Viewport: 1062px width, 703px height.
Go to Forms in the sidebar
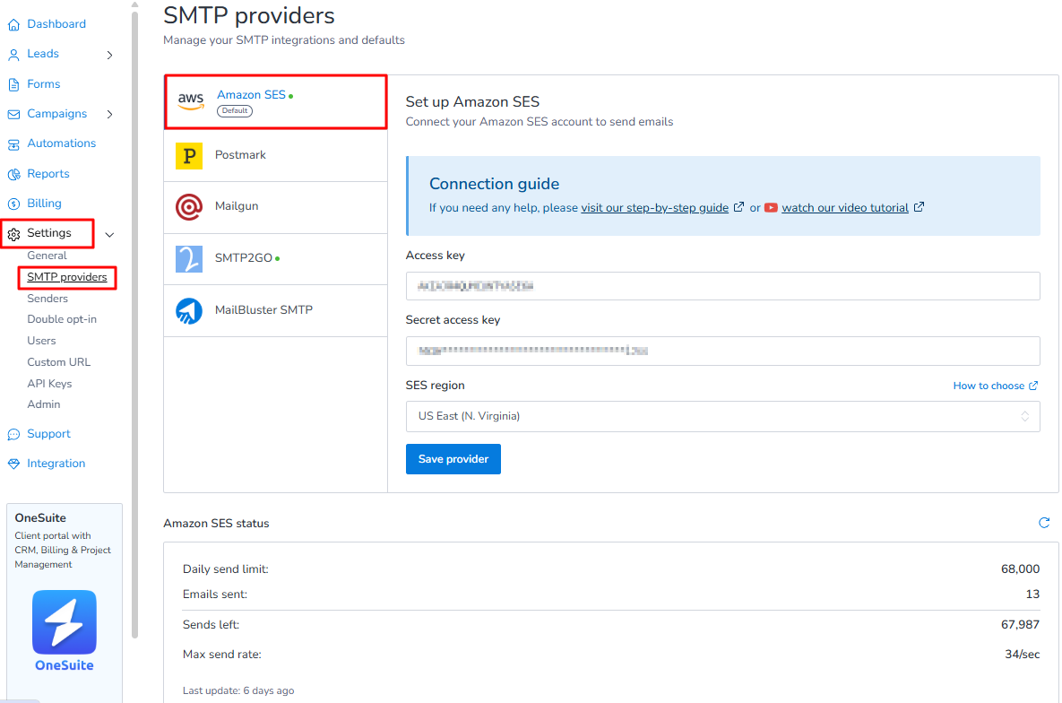[43, 84]
